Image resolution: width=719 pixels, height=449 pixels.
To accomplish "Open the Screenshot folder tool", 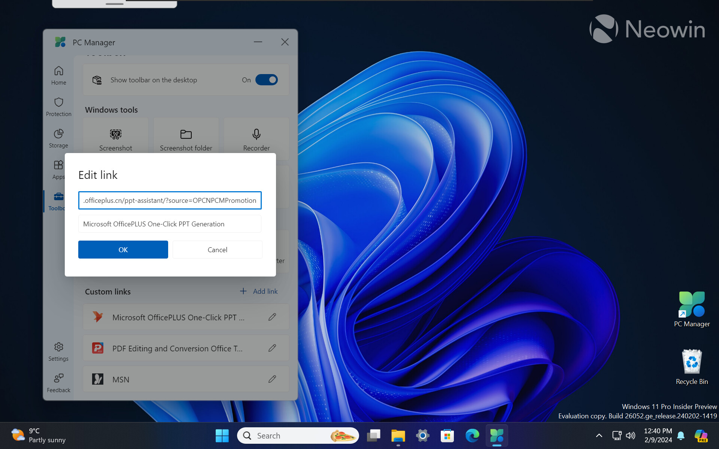I will point(186,139).
